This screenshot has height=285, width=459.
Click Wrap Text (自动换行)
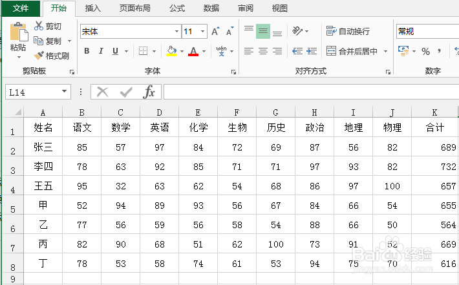point(348,31)
